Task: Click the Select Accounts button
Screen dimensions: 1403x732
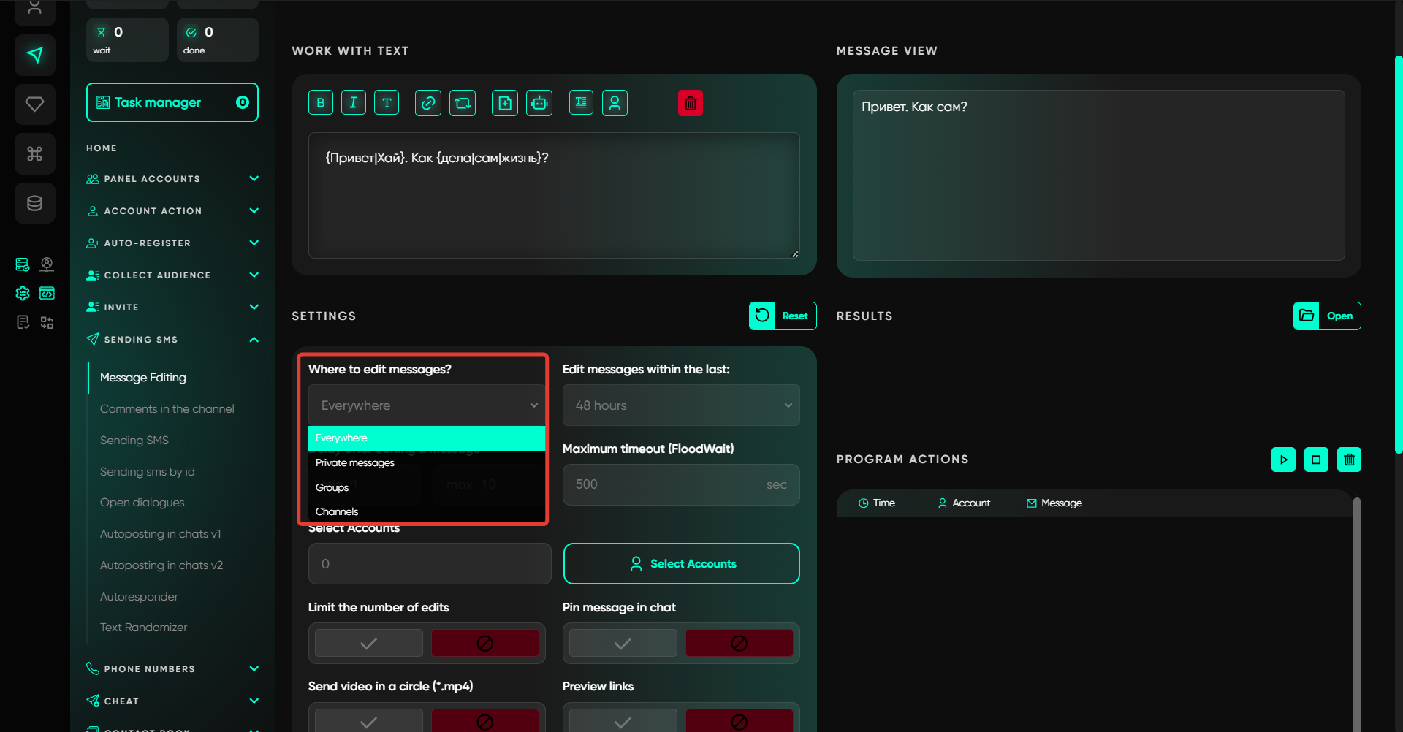Action: (x=681, y=564)
